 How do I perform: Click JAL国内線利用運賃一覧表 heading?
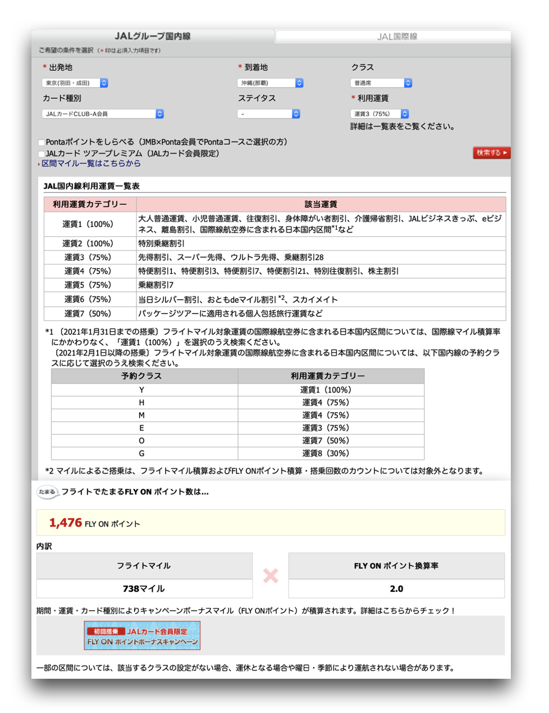(91, 186)
